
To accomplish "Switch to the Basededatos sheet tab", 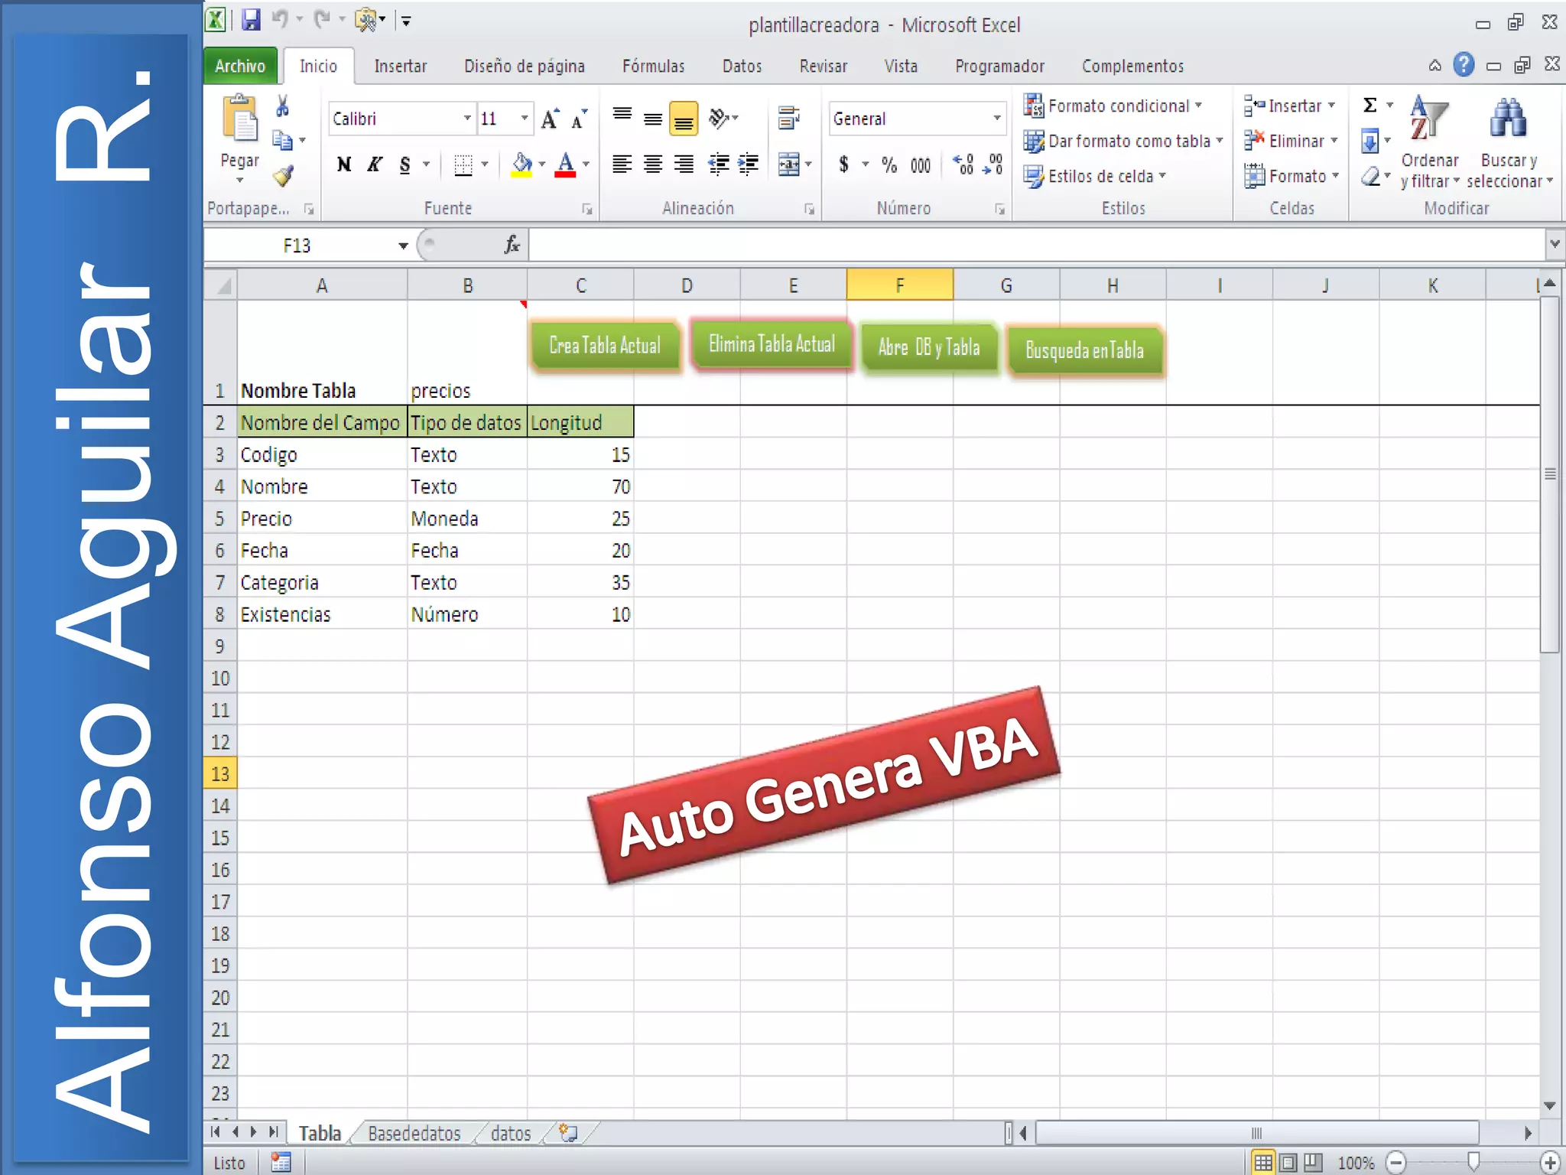I will [414, 1133].
